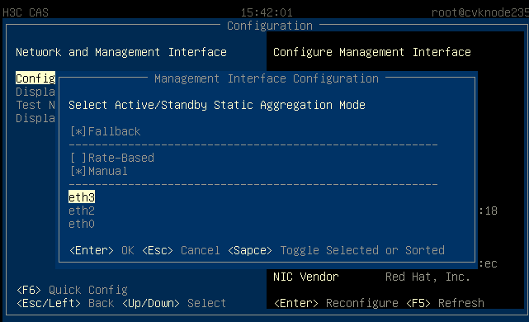
Task: Select the eth2 interface entry
Action: click(x=82, y=211)
